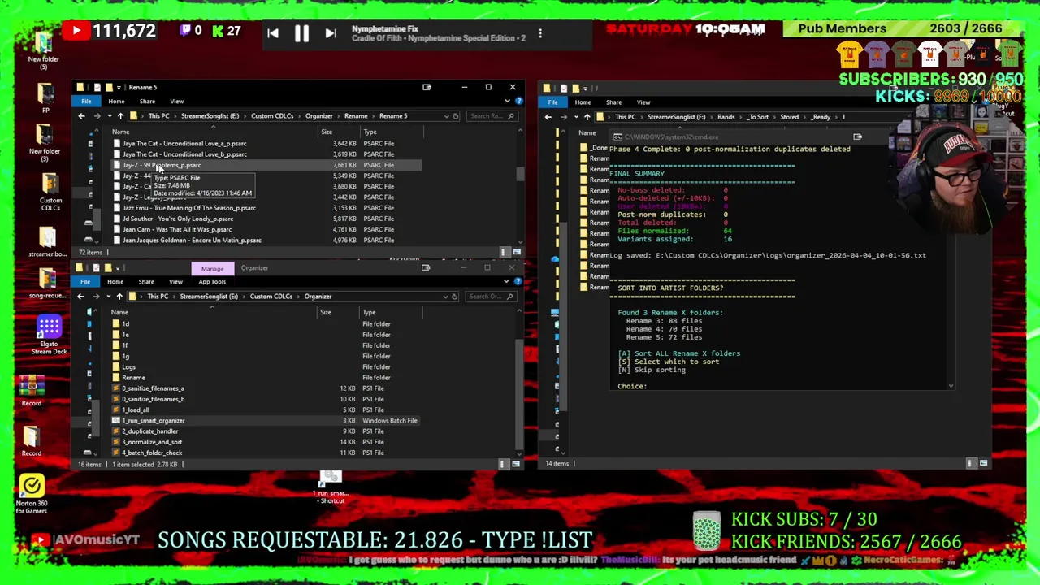This screenshot has width=1040, height=585.
Task: Open Home tab in the J folder window
Action: [x=583, y=102]
